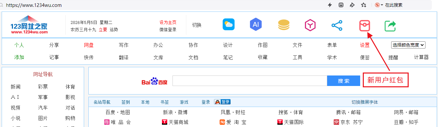Open the 提醒 item

[x=393, y=57]
